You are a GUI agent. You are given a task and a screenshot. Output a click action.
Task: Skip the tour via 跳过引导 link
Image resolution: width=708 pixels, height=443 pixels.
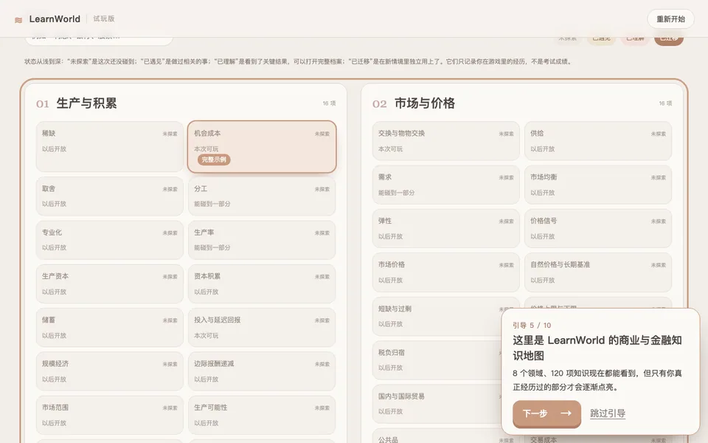coord(608,413)
